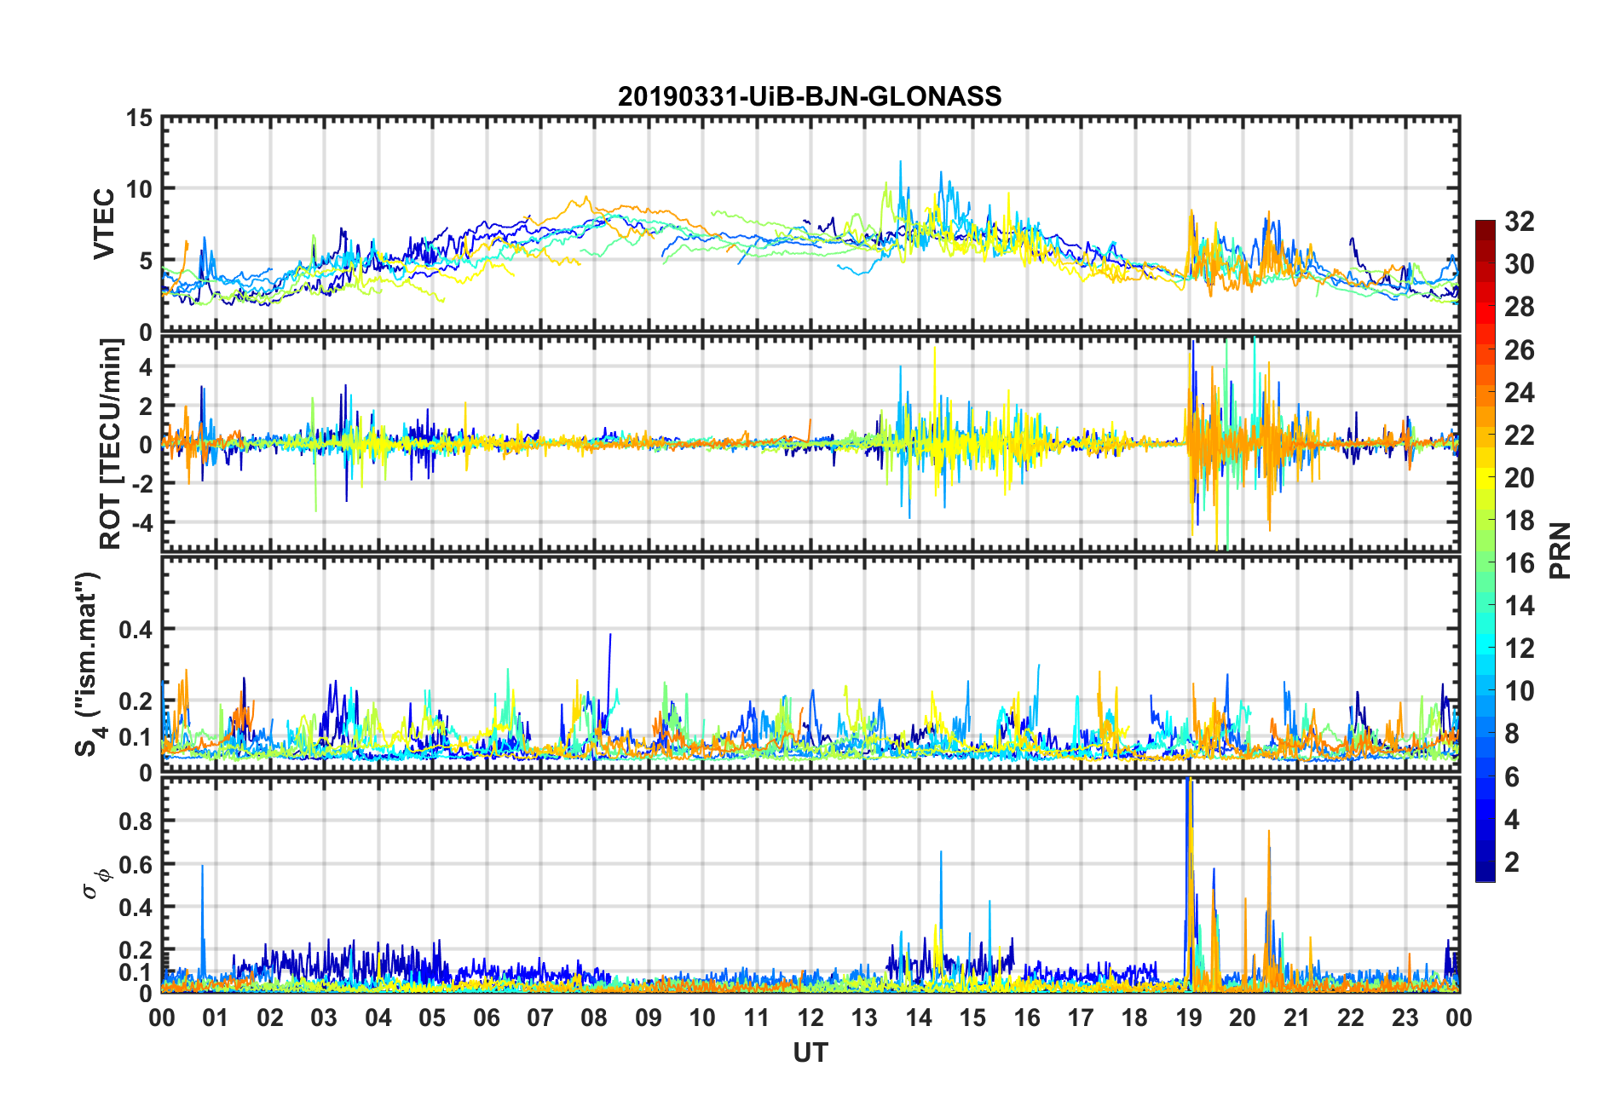Click colorbar tick label "24"

(x=1520, y=392)
